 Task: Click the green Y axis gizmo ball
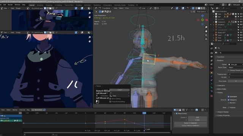[x=202, y=20]
